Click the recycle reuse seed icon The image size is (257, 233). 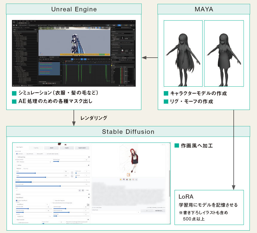83,190
